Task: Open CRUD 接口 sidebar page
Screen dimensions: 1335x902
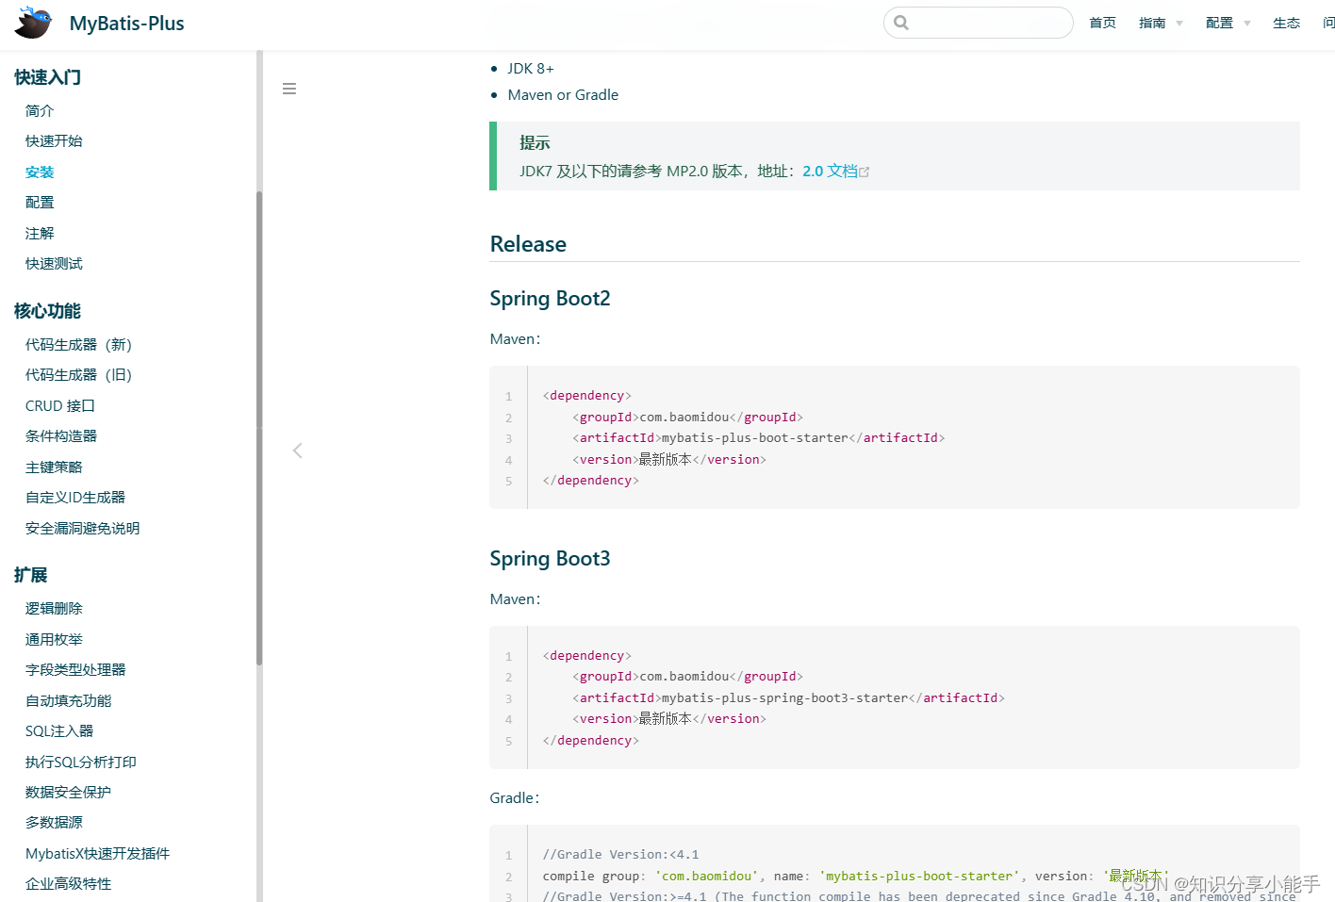Action: (x=60, y=406)
